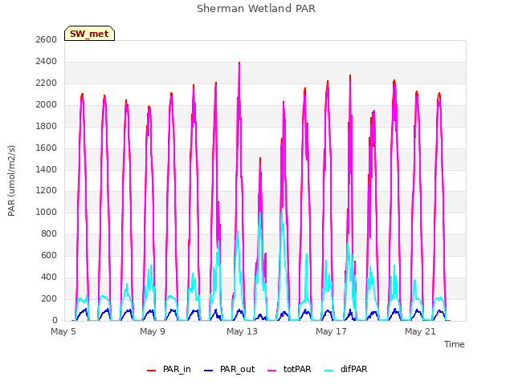Click the 200 y-axis tick label
514x385 pixels.
coord(49,298)
